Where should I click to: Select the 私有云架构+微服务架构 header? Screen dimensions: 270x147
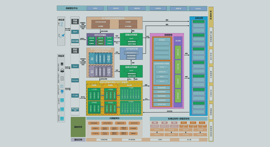(179, 118)
